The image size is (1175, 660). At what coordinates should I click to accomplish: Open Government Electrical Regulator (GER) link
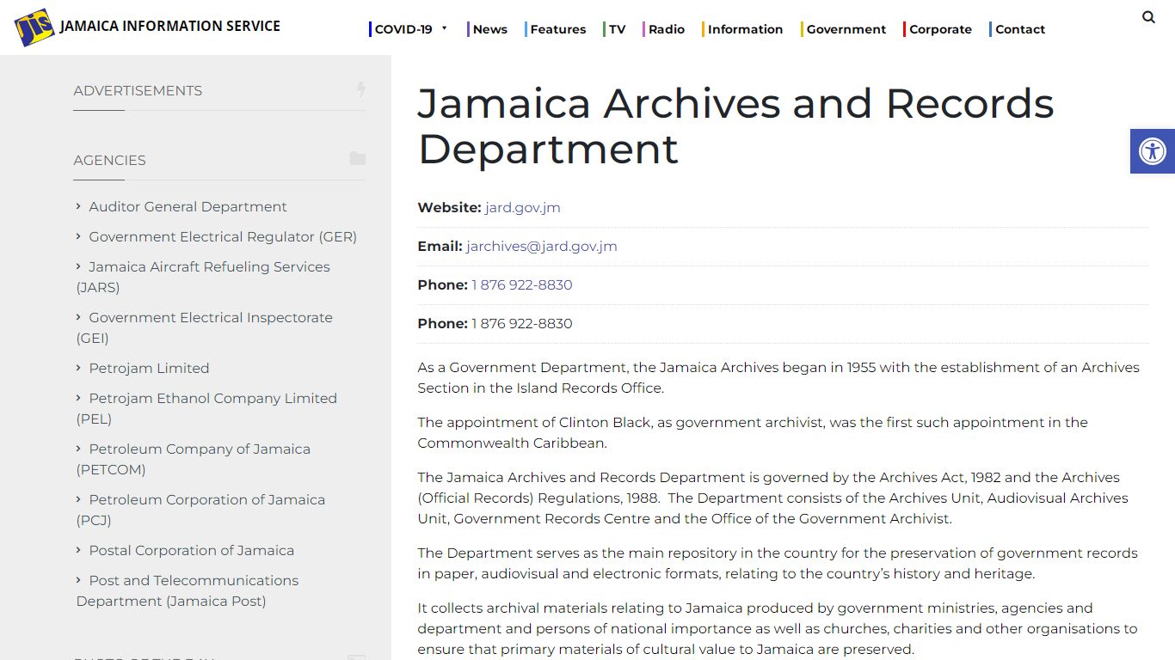coord(223,237)
